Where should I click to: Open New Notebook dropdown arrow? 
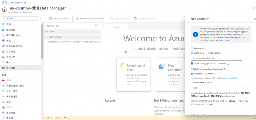pyautogui.click(x=130, y=19)
